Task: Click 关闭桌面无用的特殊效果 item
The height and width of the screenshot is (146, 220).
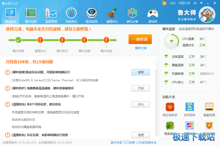Action: tap(45, 112)
